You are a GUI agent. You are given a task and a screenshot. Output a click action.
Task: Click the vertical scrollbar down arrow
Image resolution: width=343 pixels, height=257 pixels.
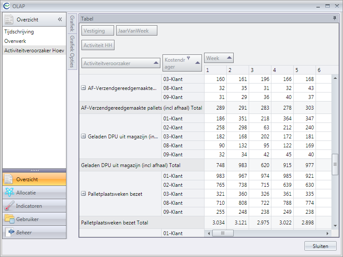[335, 225]
